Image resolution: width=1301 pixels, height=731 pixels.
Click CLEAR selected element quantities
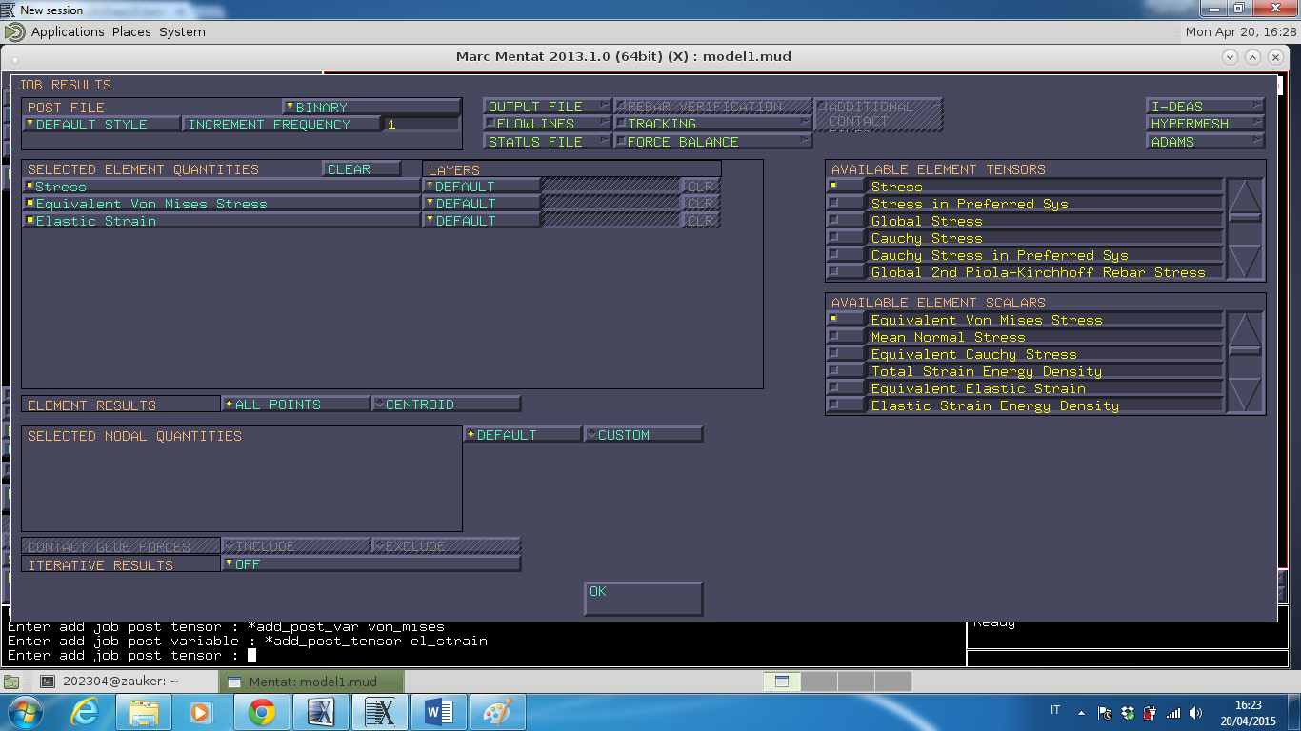click(x=362, y=169)
